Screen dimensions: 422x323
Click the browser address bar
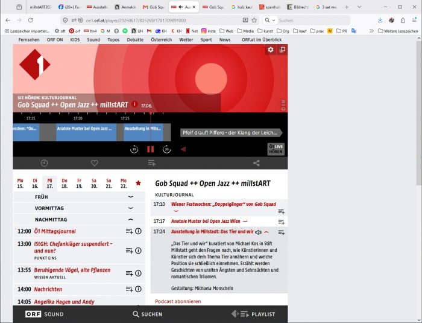(x=159, y=20)
